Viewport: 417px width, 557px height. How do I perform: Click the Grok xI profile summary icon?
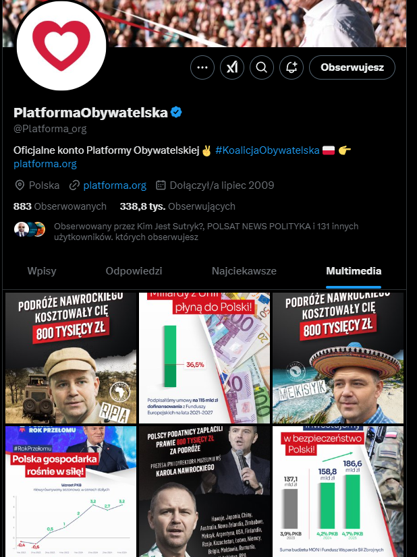(232, 67)
